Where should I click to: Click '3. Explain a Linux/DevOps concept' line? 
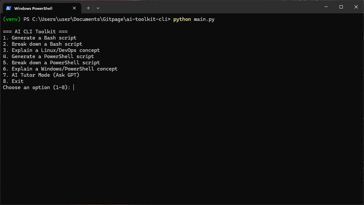(51, 50)
